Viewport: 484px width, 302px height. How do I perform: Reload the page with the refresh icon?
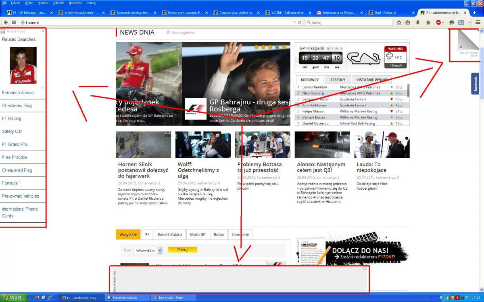tap(300, 23)
